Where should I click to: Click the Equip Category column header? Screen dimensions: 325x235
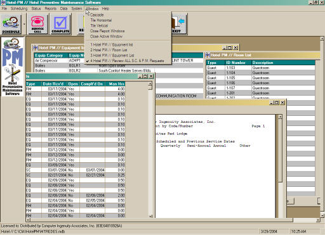coord(51,55)
